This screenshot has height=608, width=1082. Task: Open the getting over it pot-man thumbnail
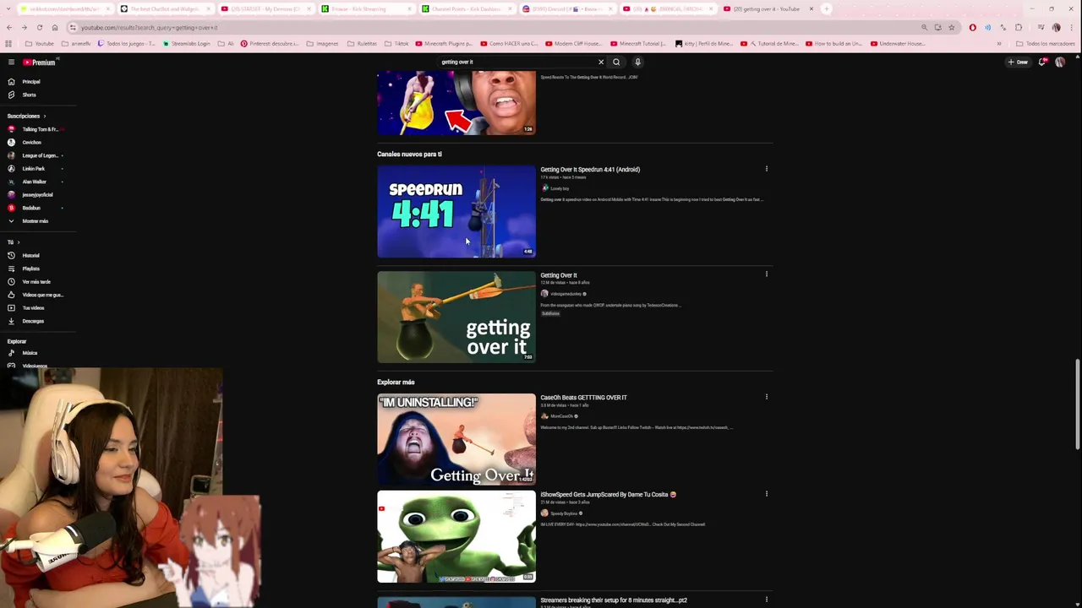click(x=456, y=317)
